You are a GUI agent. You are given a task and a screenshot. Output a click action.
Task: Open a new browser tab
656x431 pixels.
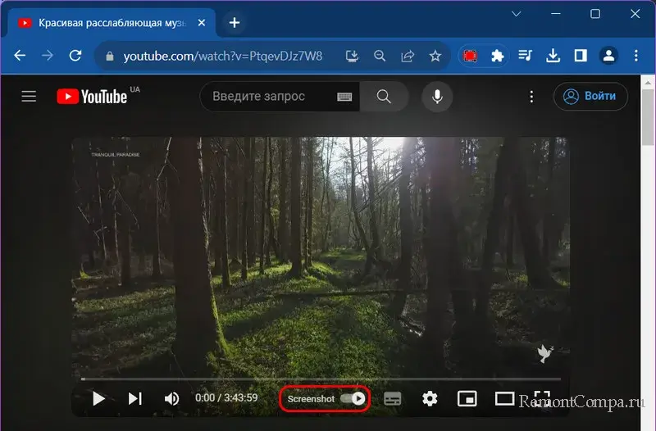pyautogui.click(x=234, y=22)
